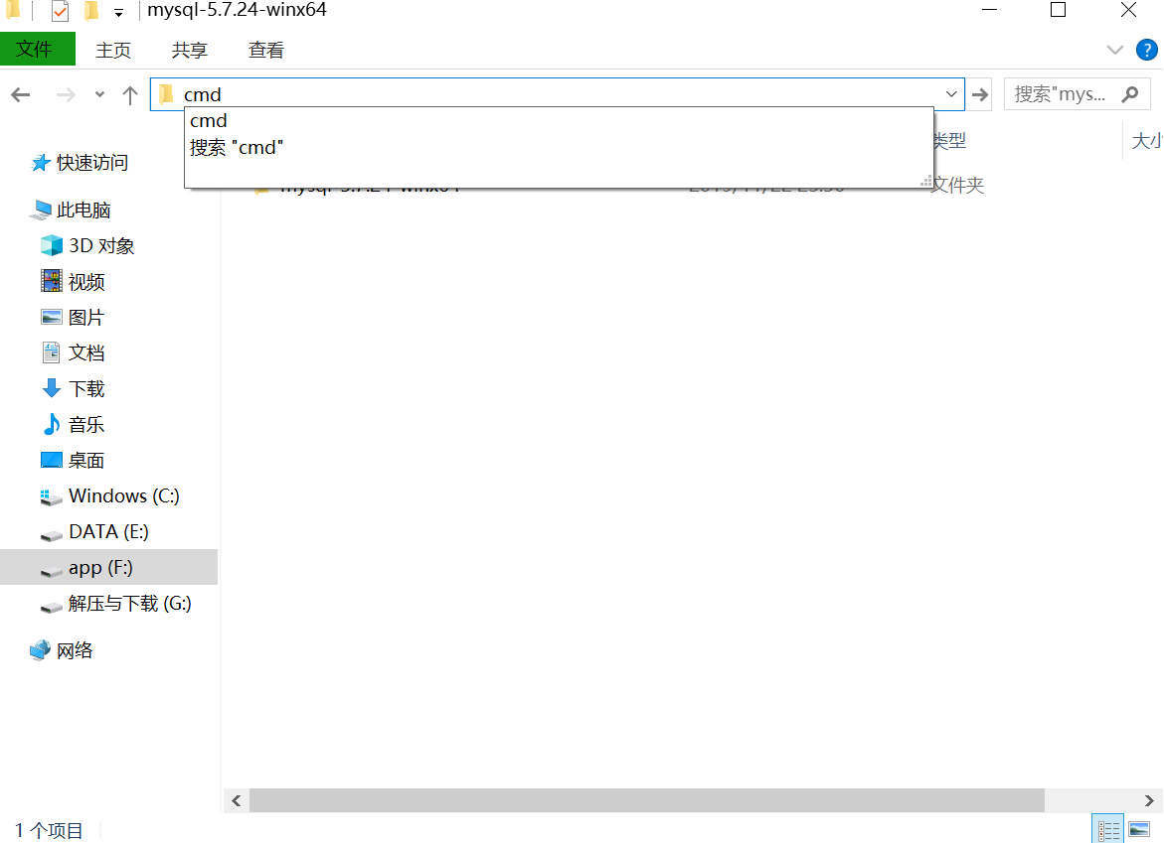This screenshot has width=1164, height=843.
Task: Click the 3D 对象 cube icon
Action: point(52,245)
